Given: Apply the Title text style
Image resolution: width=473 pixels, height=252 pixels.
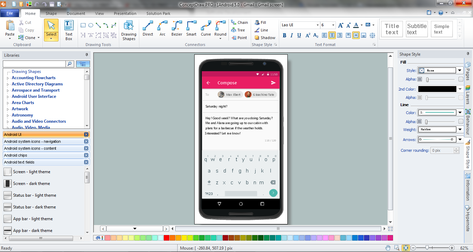Looking at the screenshot, I should click(392, 29).
